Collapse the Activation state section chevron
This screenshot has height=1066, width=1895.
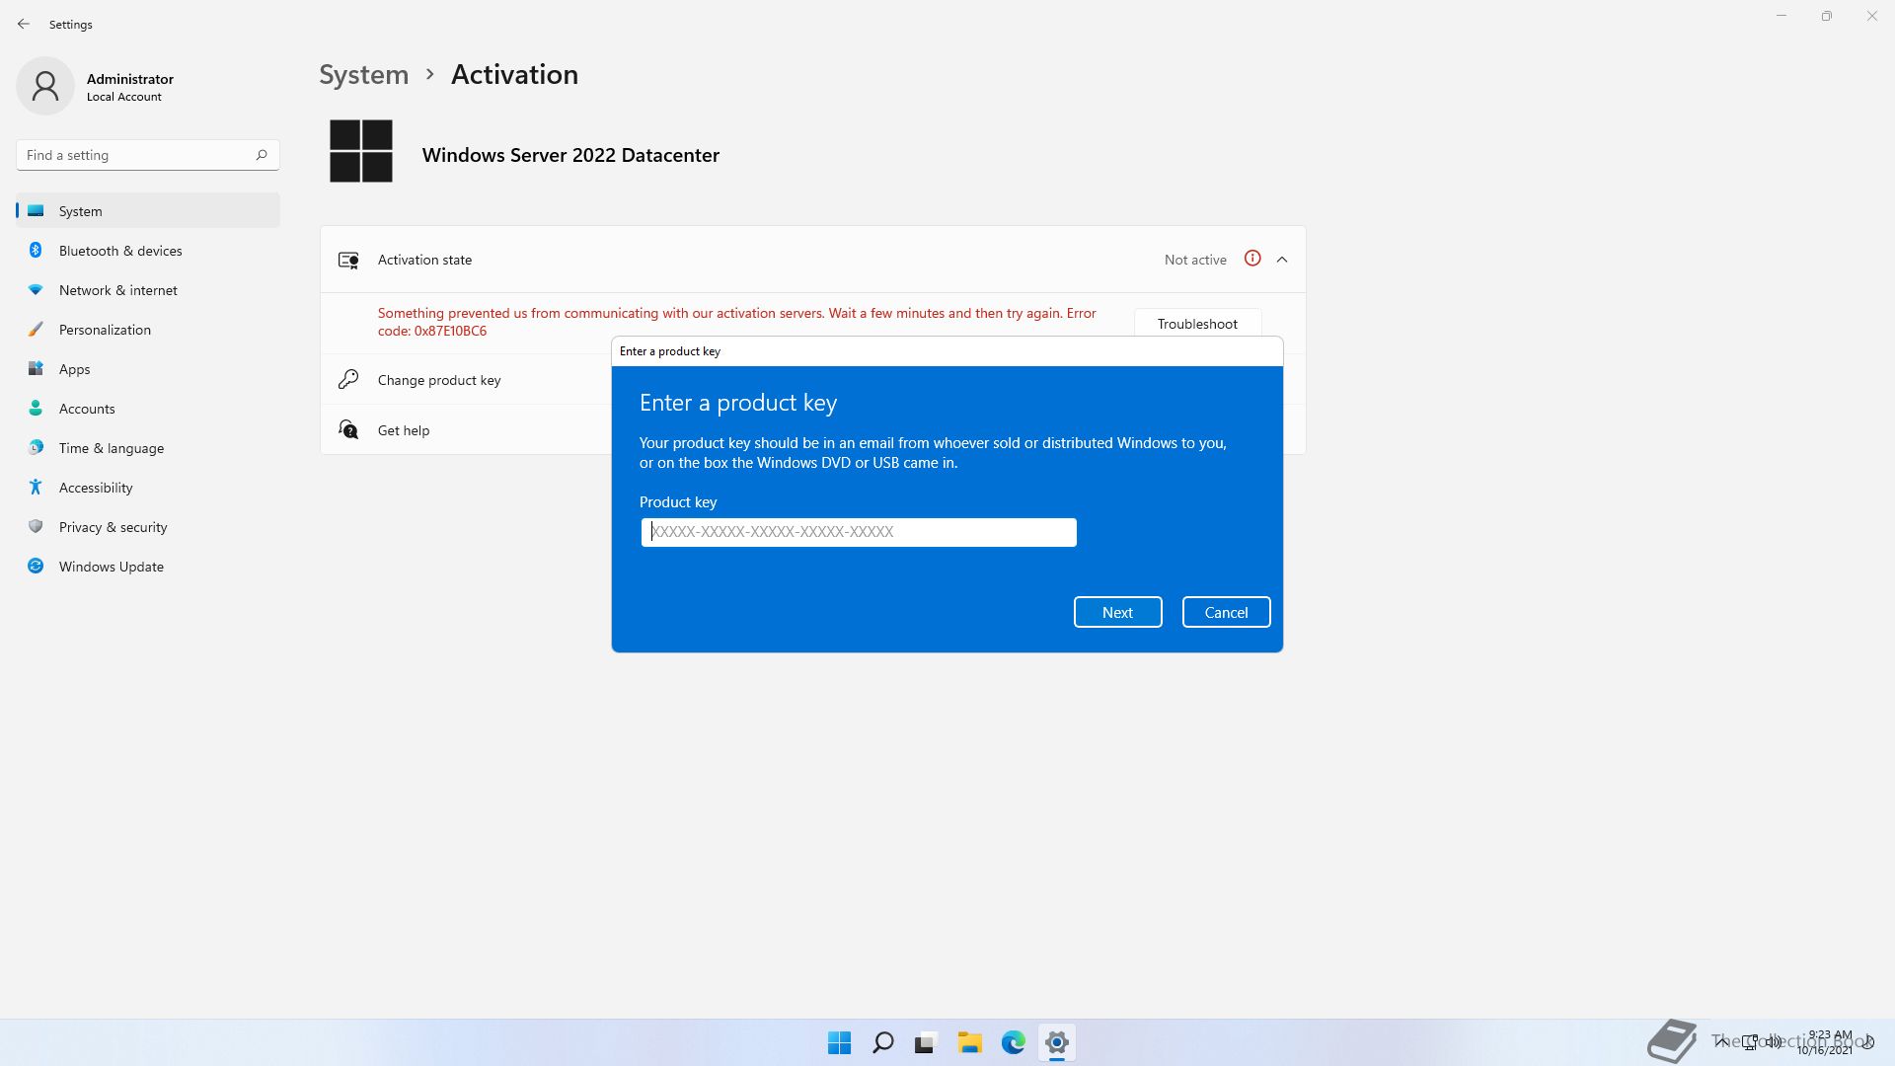coord(1282,260)
